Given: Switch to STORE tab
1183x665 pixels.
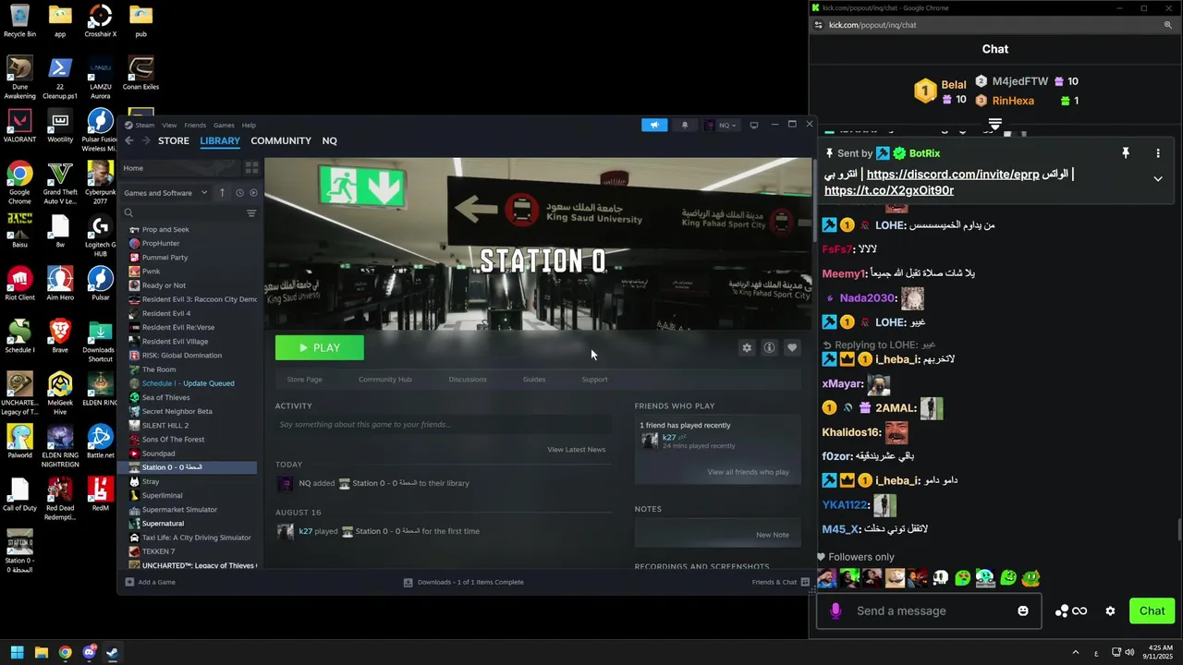Looking at the screenshot, I should point(174,140).
